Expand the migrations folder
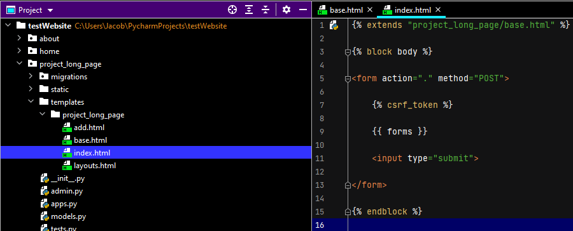This screenshot has height=231, width=573. pyautogui.click(x=31, y=77)
